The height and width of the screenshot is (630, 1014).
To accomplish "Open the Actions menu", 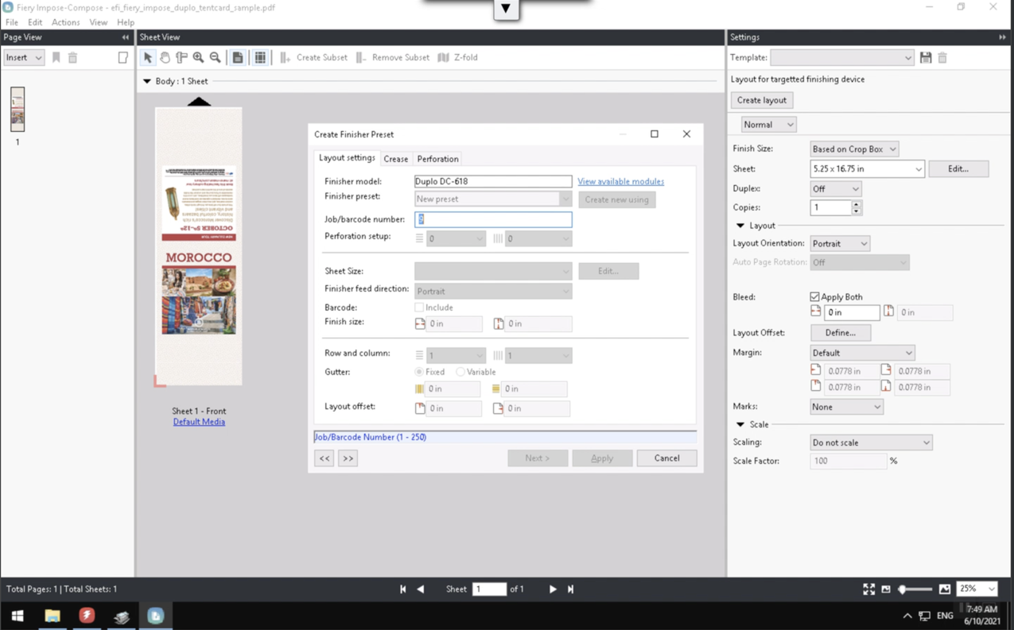I will tap(65, 22).
